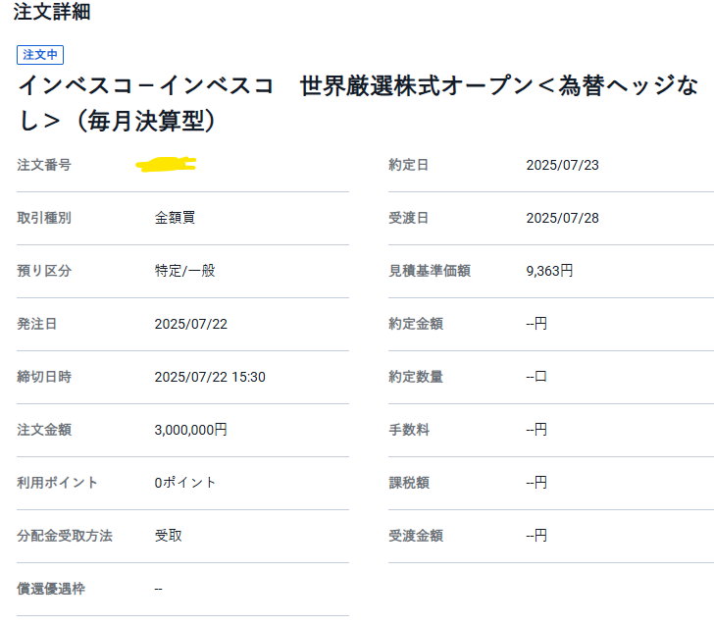Click the 受渡日 label
Screen dimensions: 714x626
tap(408, 218)
